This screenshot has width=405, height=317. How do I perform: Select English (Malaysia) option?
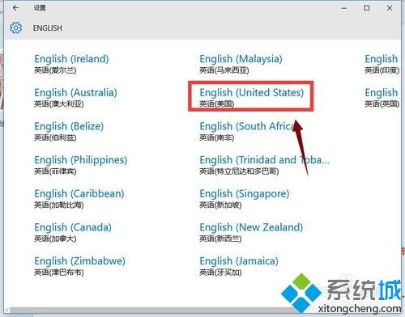[241, 64]
